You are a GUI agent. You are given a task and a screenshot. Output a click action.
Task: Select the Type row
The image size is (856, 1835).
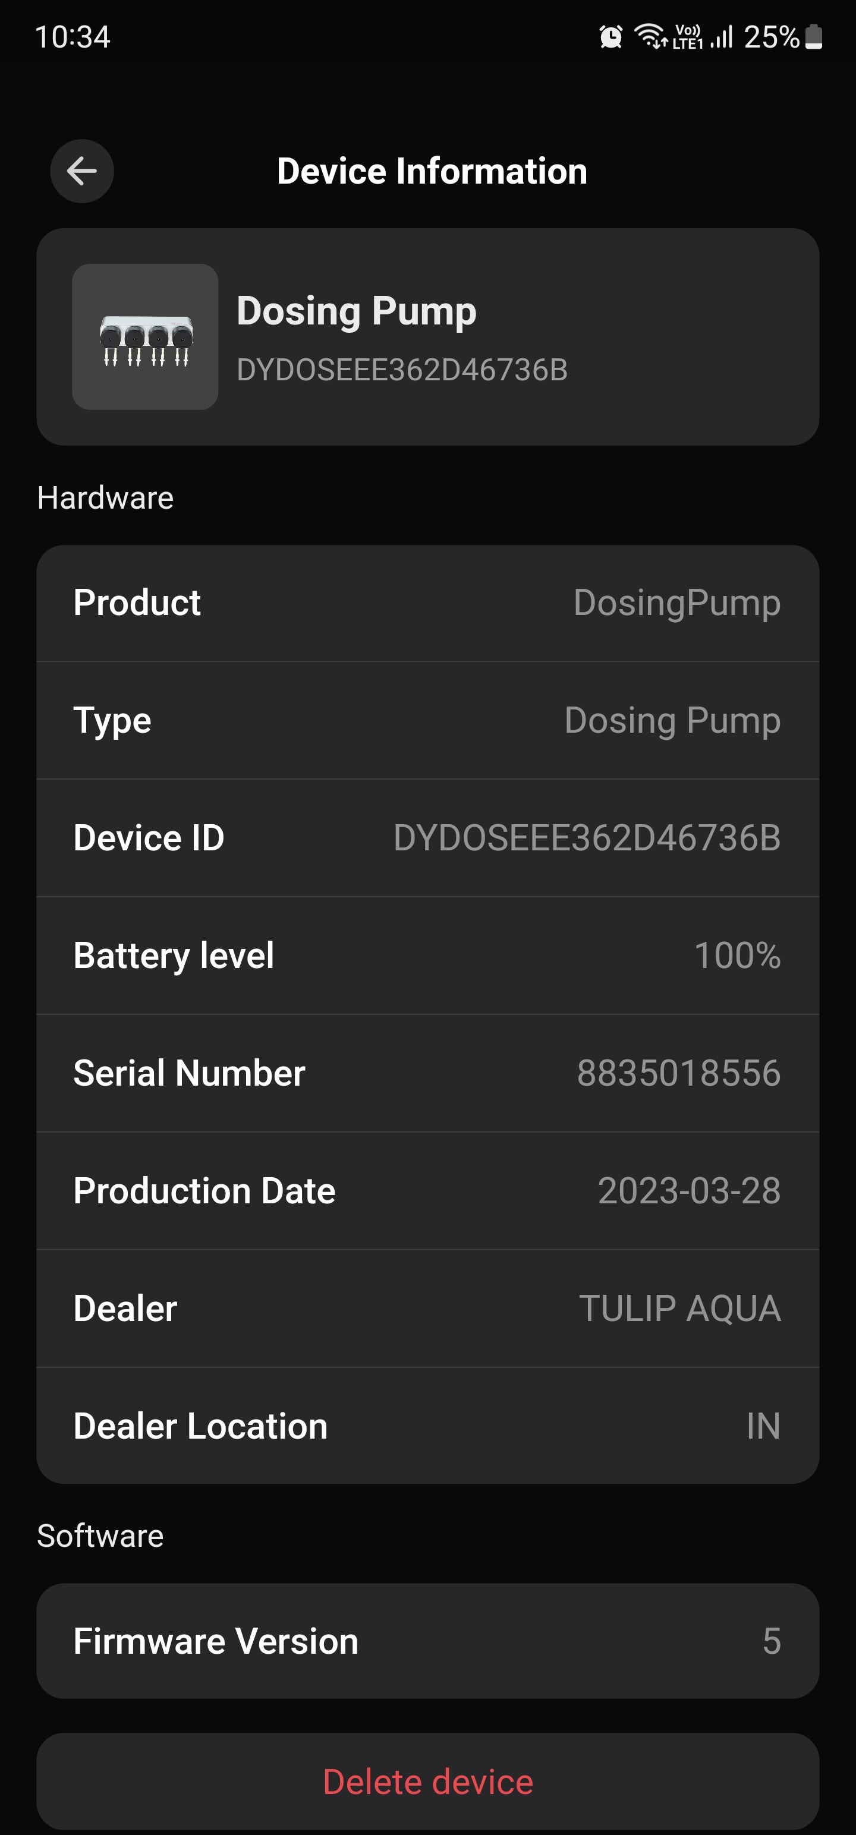(427, 720)
